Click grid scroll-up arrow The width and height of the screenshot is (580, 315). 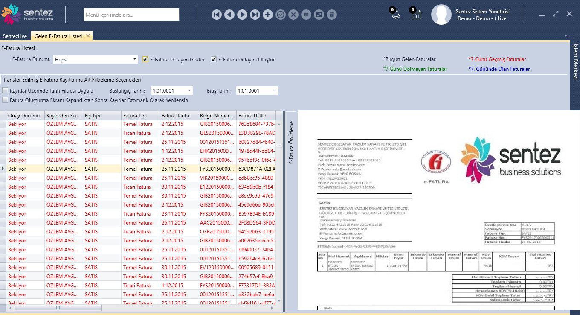279,124
